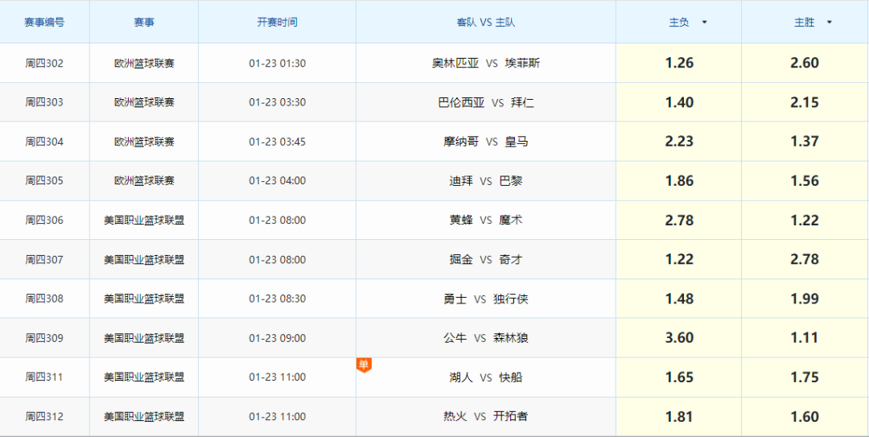Click 勇士 VS 独行侠 matchup

[486, 299]
